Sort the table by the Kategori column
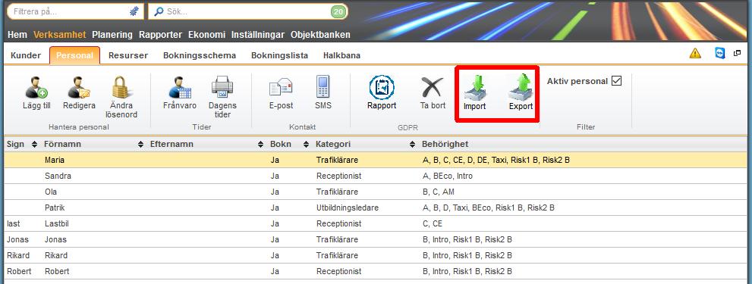Viewport: 752px width, 284px height. [x=412, y=144]
